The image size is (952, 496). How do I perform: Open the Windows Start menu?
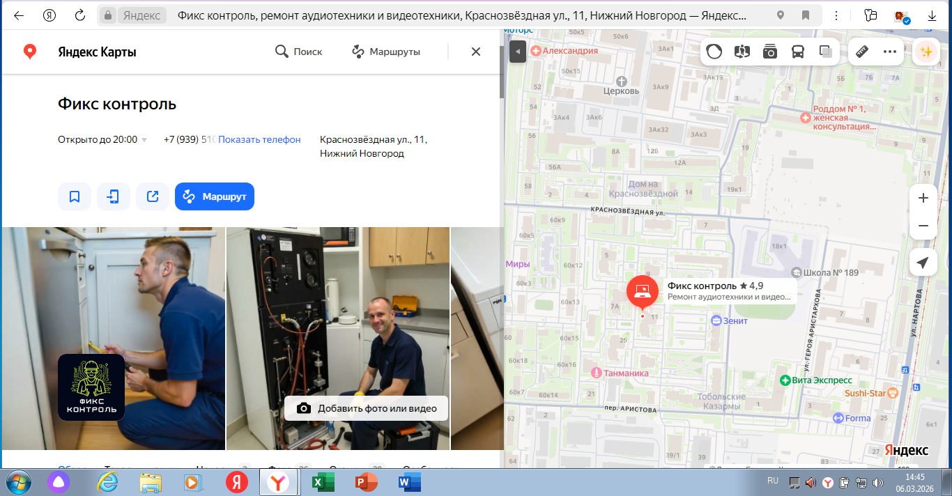pos(18,481)
